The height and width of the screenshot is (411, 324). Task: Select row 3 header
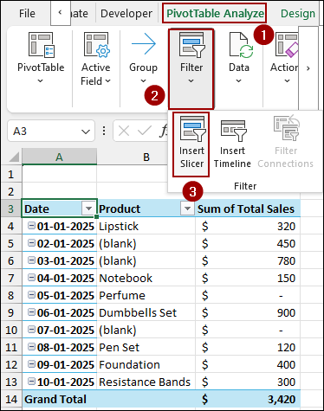11,209
